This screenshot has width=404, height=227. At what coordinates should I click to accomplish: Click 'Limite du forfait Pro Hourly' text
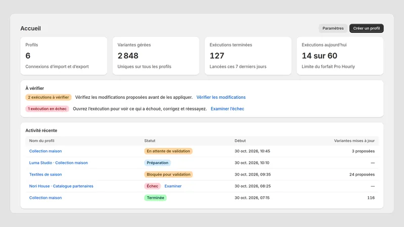click(328, 67)
